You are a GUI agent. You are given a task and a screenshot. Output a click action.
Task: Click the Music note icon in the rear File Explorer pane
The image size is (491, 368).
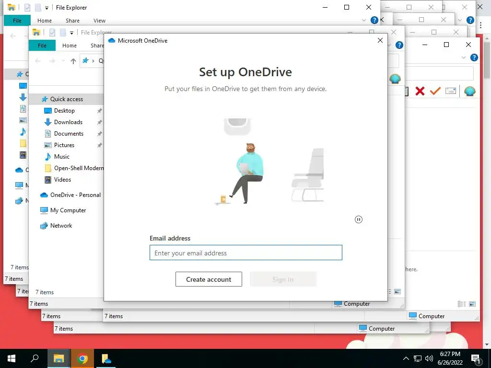tap(23, 132)
